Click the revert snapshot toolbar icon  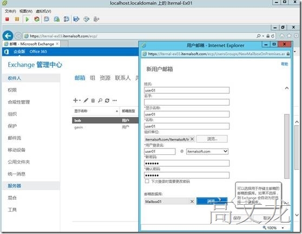pos(57,19)
